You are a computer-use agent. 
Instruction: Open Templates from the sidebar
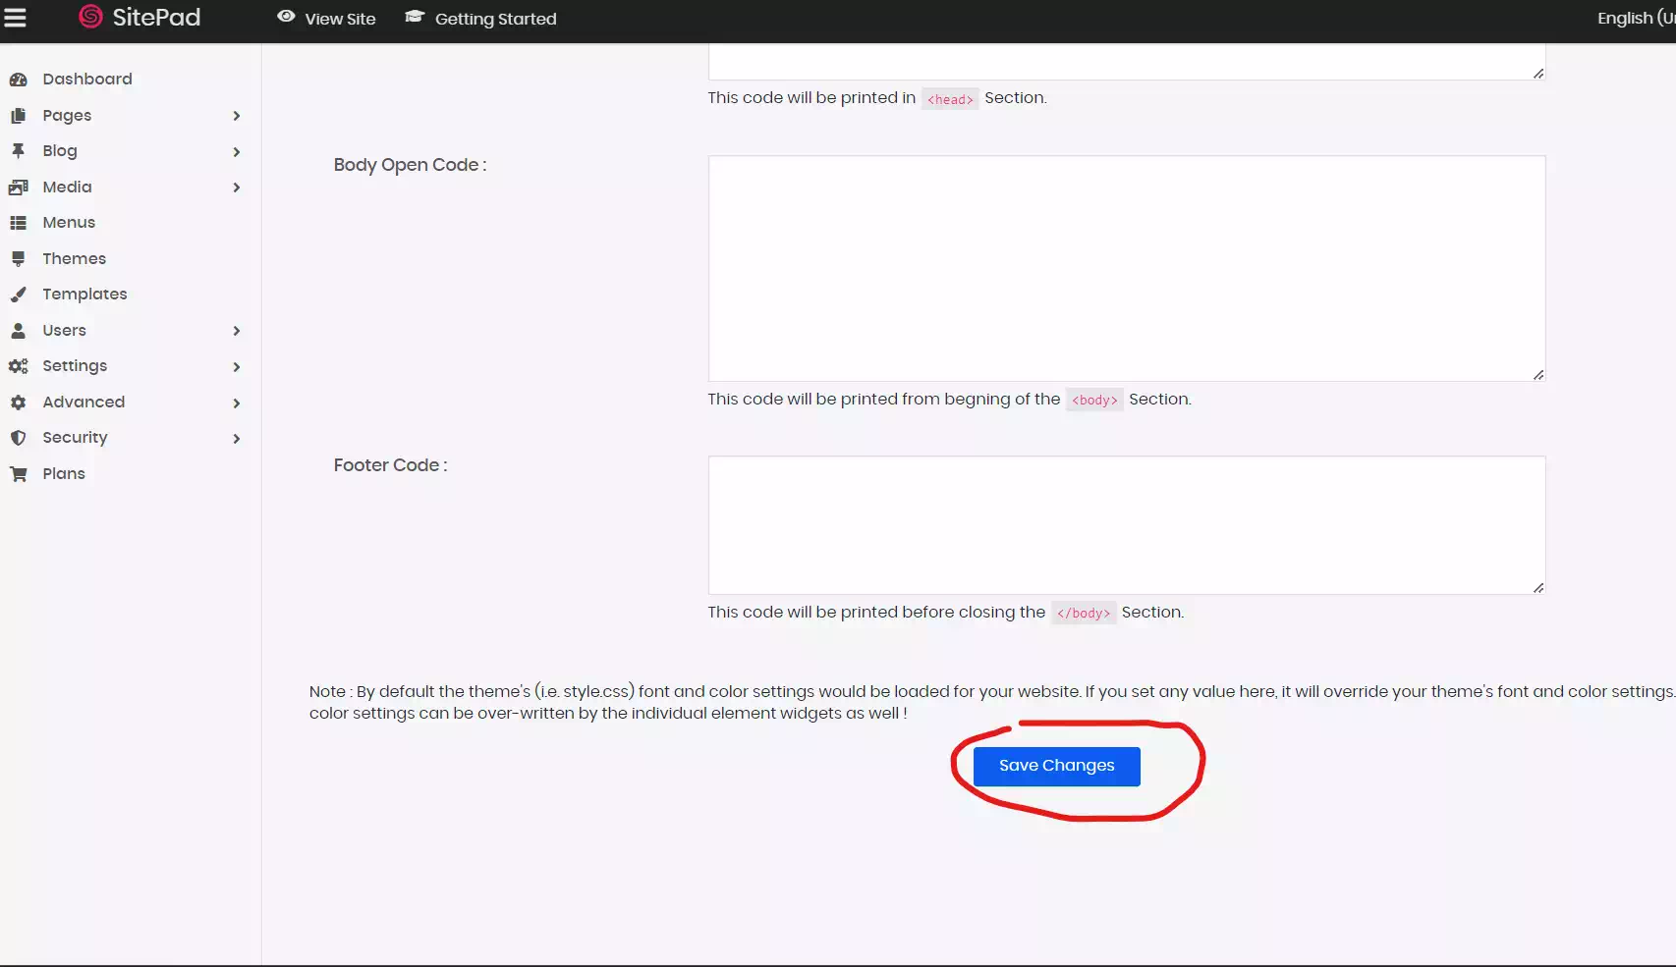click(84, 294)
